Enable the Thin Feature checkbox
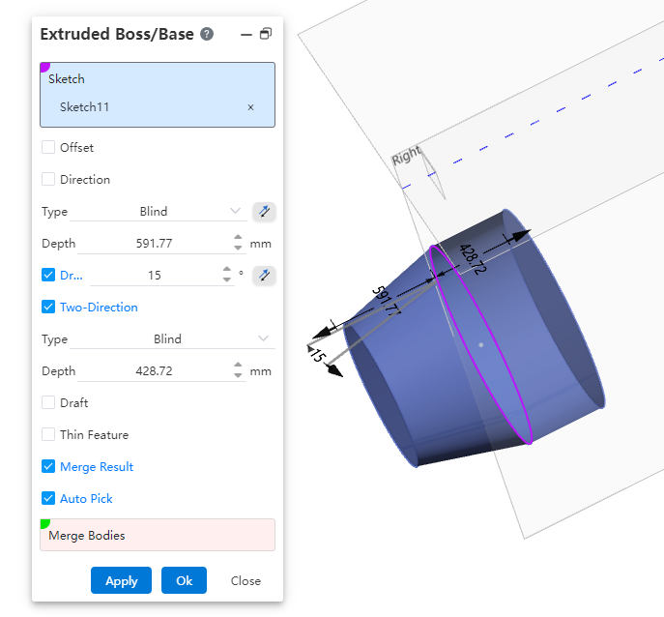Image resolution: width=664 pixels, height=617 pixels. pyautogui.click(x=48, y=434)
